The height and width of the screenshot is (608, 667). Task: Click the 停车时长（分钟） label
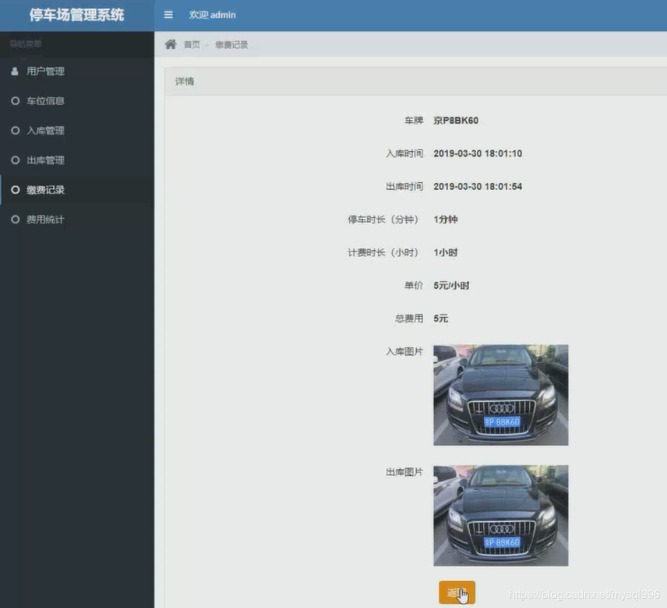(x=385, y=220)
